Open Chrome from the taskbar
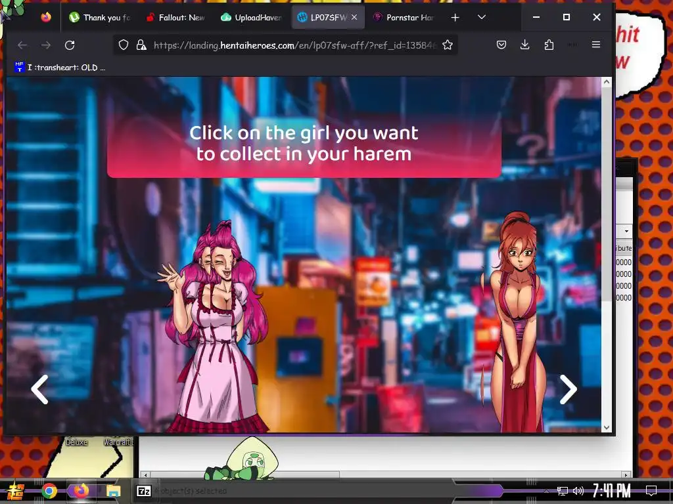The height and width of the screenshot is (504, 673). 49,491
